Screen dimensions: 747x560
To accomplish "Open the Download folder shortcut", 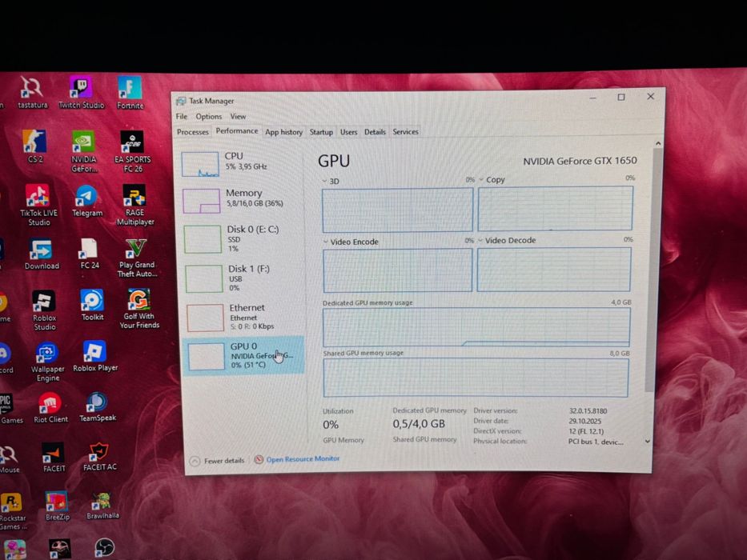I will click(42, 254).
